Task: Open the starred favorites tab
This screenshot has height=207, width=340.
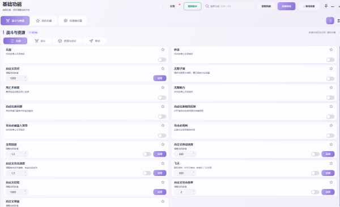Action: click(44, 21)
